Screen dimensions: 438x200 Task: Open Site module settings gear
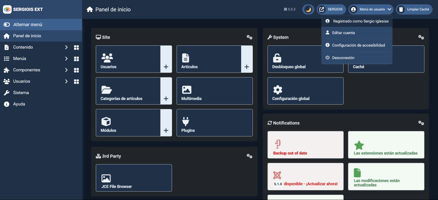249,37
